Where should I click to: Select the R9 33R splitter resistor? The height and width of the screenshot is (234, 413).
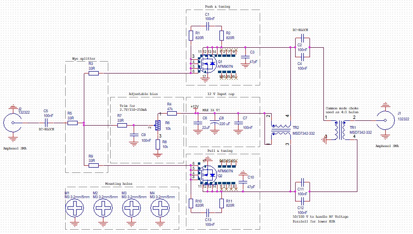(94, 165)
